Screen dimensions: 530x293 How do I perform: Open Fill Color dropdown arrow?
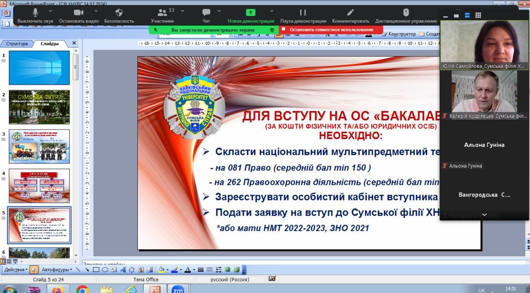168,270
